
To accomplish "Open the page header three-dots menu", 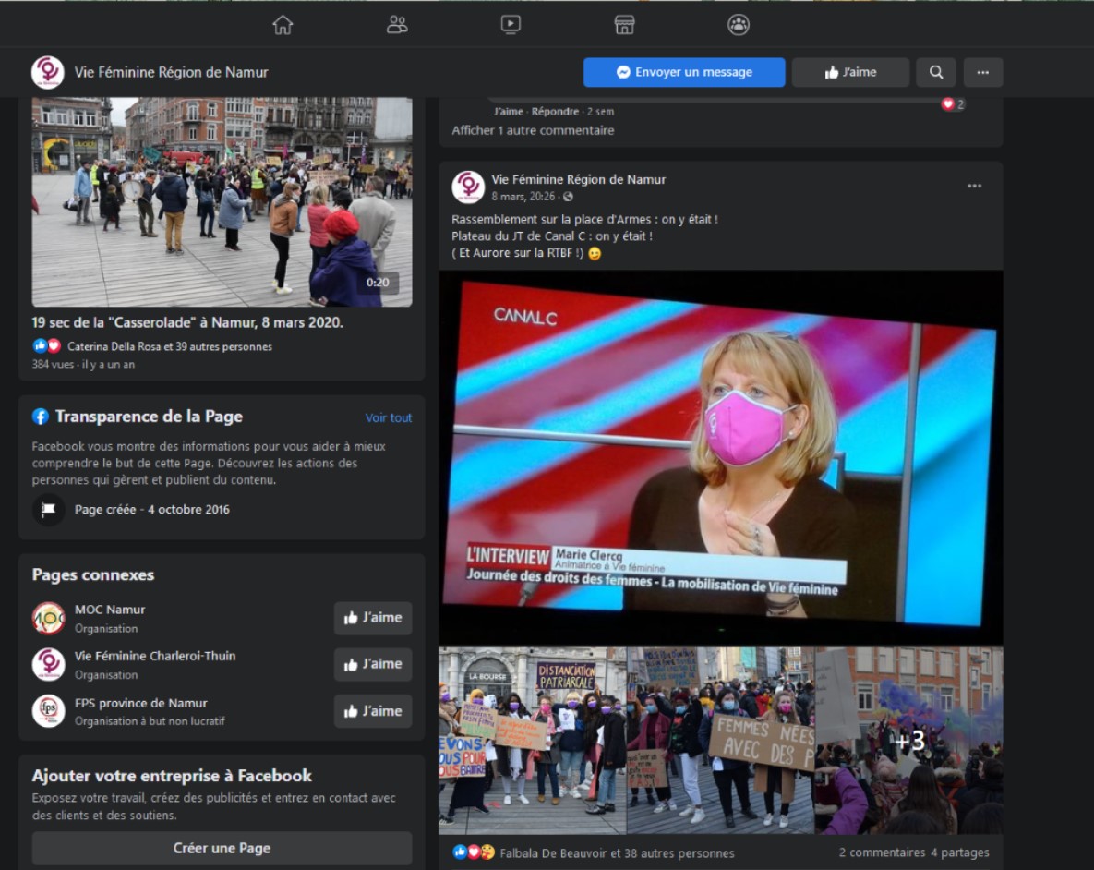I will [x=983, y=72].
